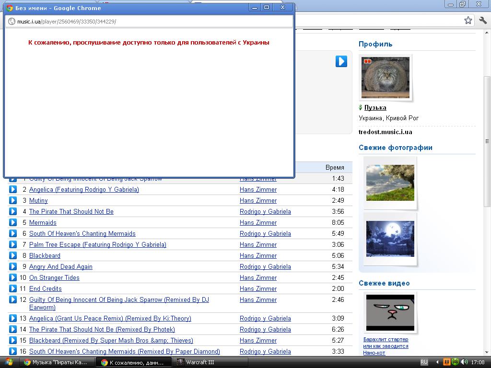Screen dimensions: 491x368
Task: Click Rodrigo y Gabriela on track 4 row
Action: [x=265, y=211]
